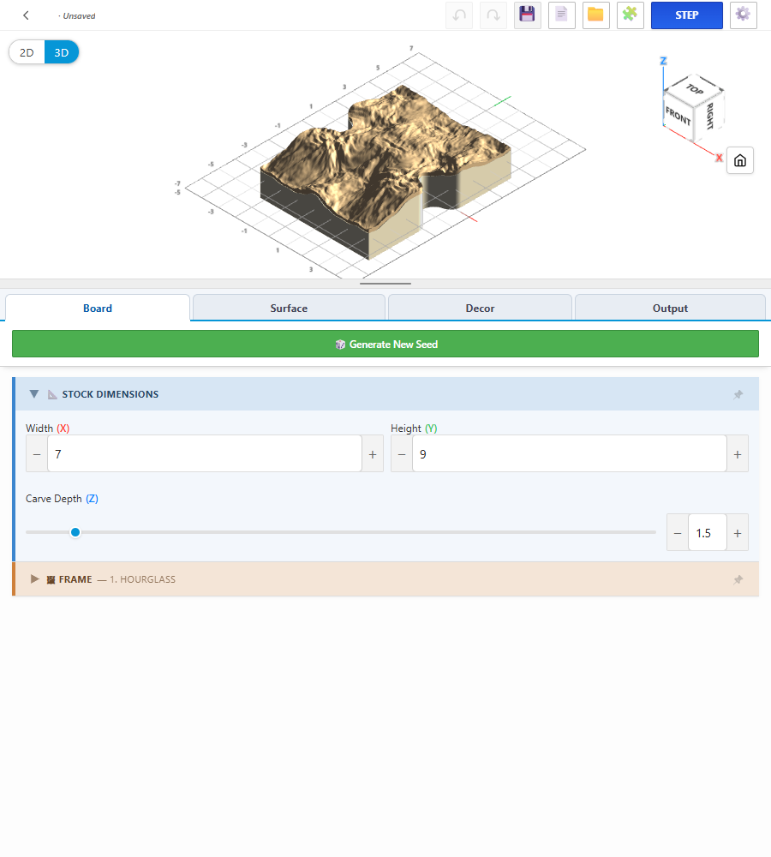771x857 pixels.
Task: Click the Height (Y) input field
Action: point(570,454)
